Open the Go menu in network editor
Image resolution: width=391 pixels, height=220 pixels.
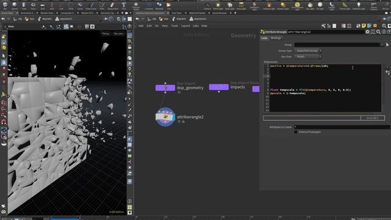tap(157, 26)
